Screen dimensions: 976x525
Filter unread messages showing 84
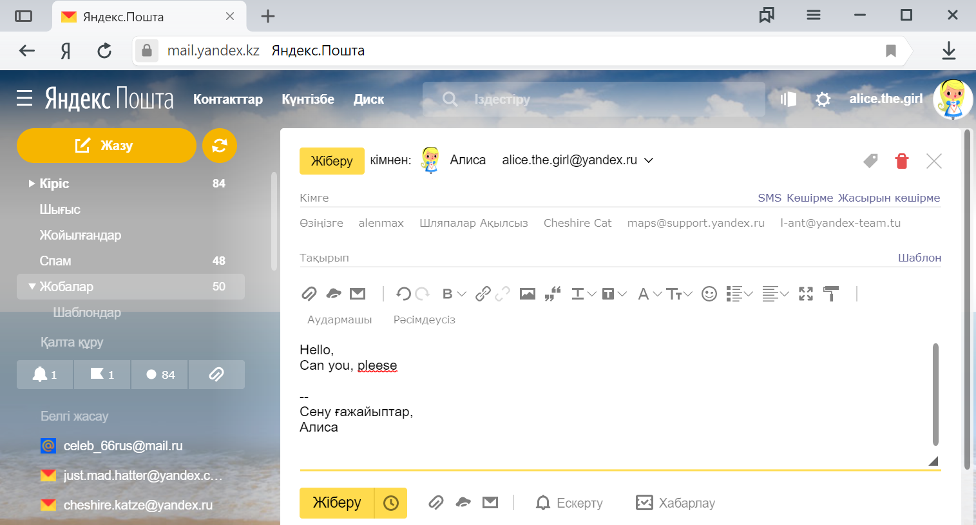click(x=160, y=374)
